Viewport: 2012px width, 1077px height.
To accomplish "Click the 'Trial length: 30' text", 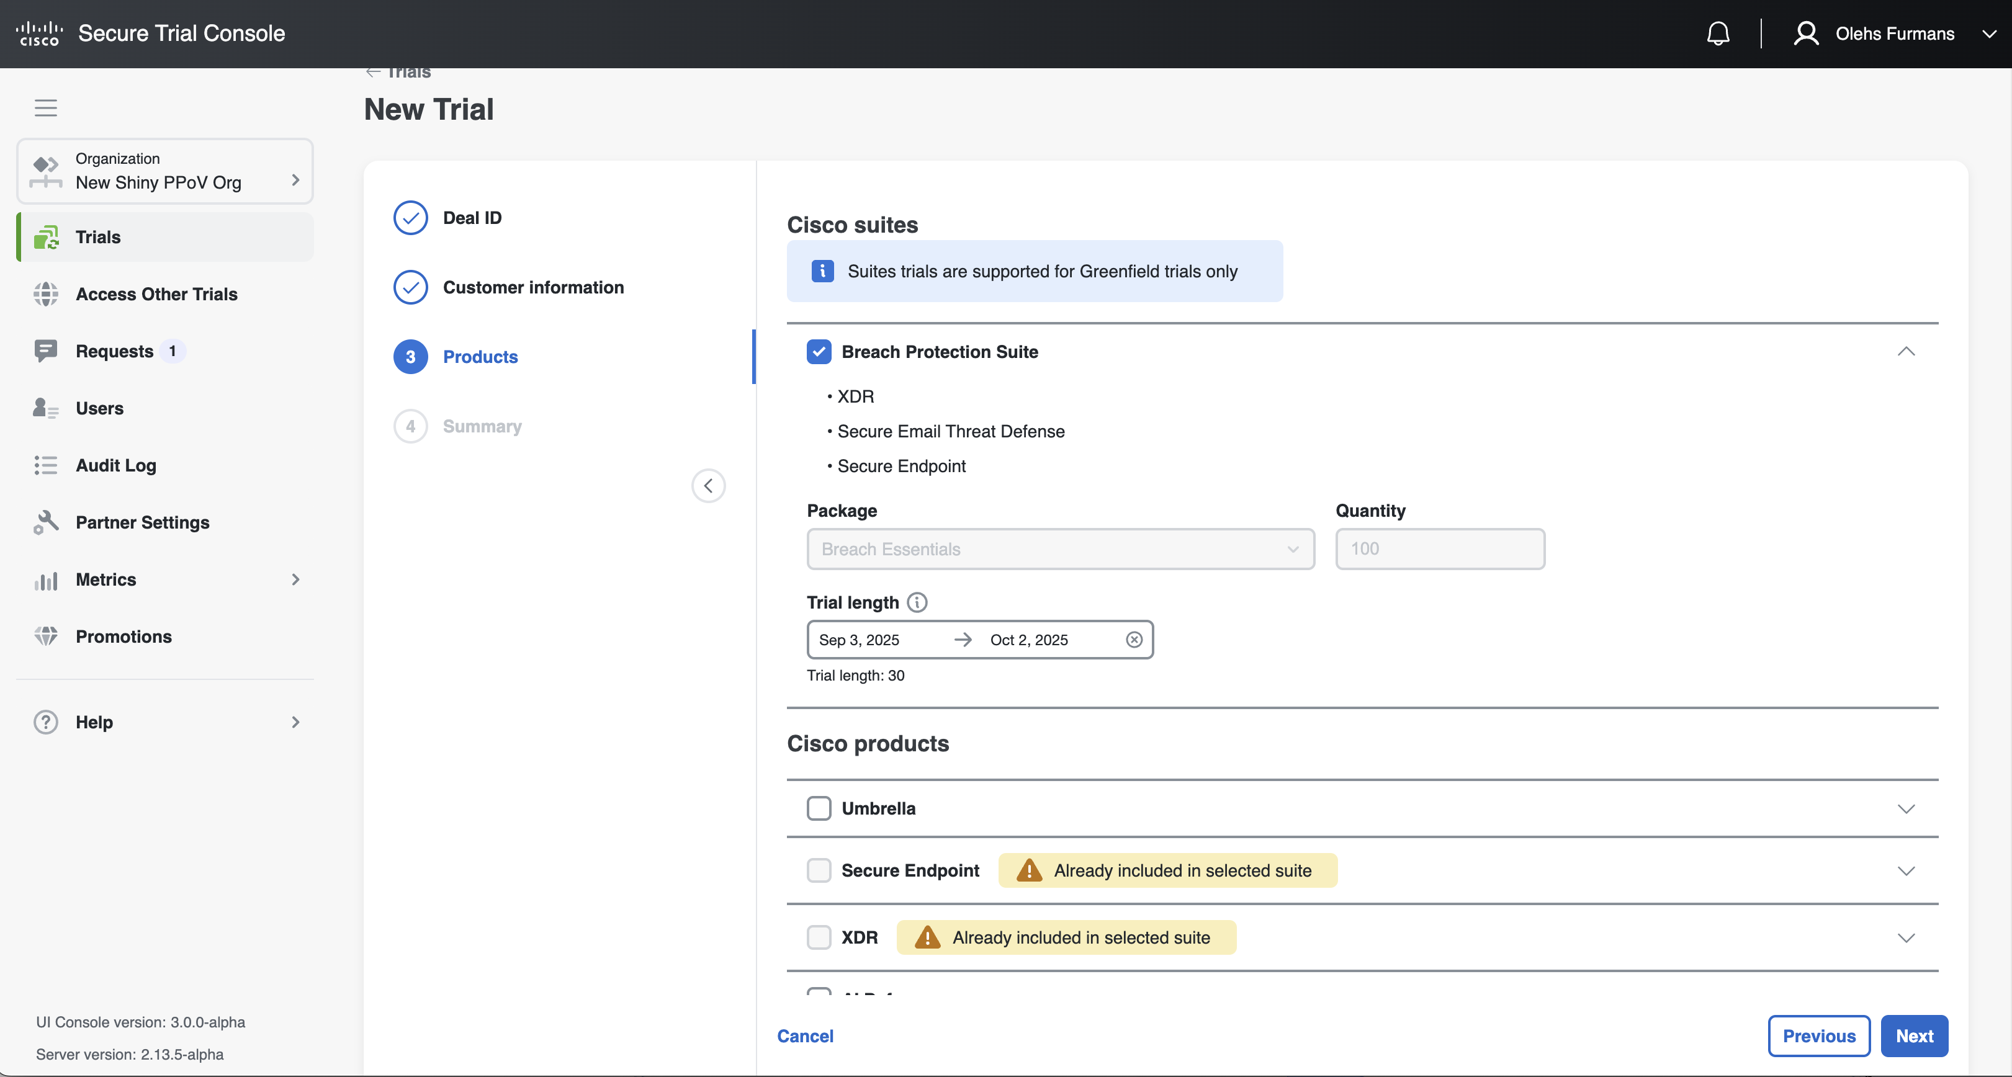I will pos(855,676).
